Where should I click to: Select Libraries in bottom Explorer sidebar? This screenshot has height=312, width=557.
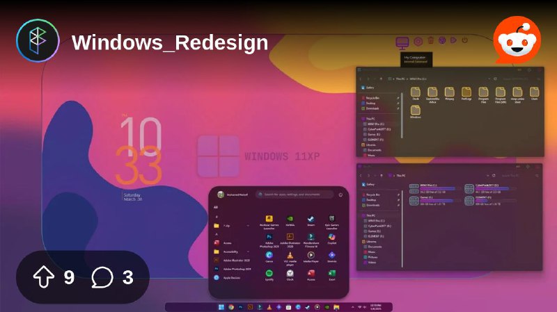pyautogui.click(x=368, y=241)
